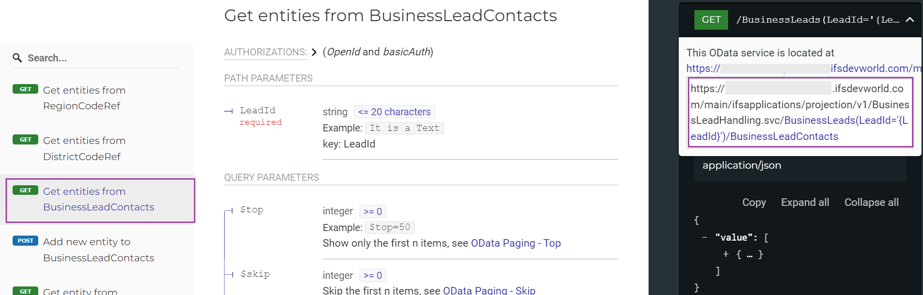Image resolution: width=923 pixels, height=295 pixels.
Task: Expand the JSON object with plus sign
Action: click(x=726, y=254)
